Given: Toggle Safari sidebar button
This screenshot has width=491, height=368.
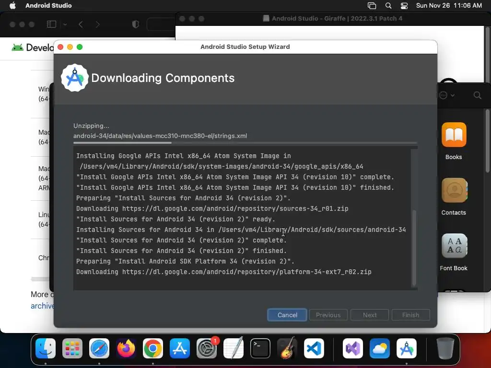Looking at the screenshot, I should 51,24.
